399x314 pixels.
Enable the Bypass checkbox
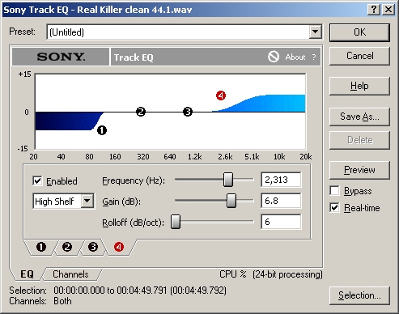(x=334, y=191)
